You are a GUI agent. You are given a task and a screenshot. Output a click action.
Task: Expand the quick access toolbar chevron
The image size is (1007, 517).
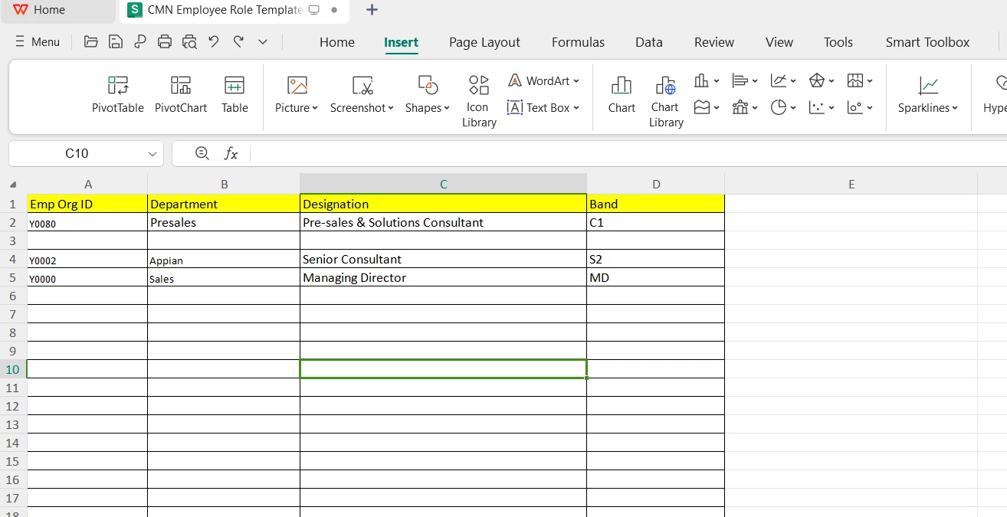coord(263,42)
